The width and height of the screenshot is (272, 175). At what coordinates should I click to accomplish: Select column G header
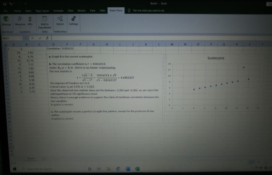tap(93, 44)
